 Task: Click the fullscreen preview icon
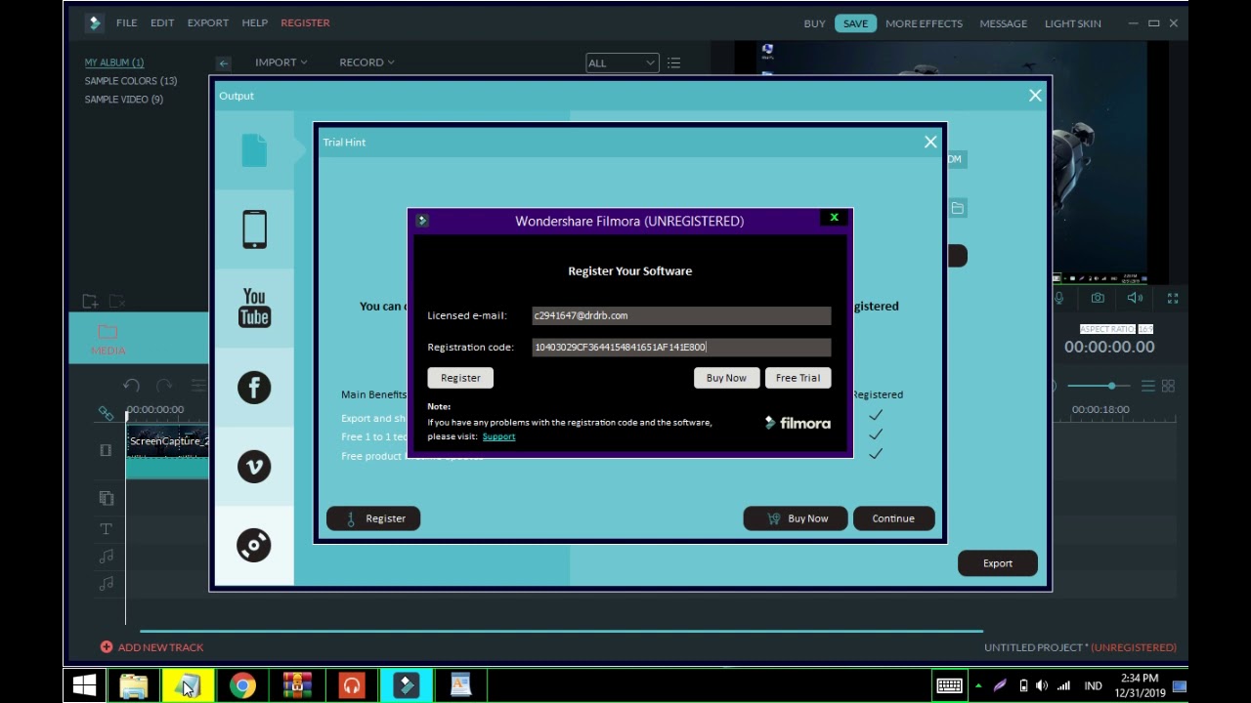pyautogui.click(x=1172, y=298)
